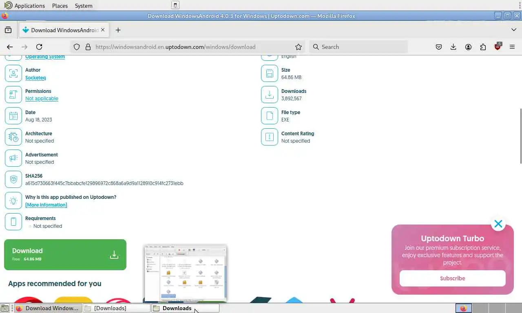This screenshot has width=522, height=313.
Task: Expand the list all tabs chevron
Action: point(513,30)
